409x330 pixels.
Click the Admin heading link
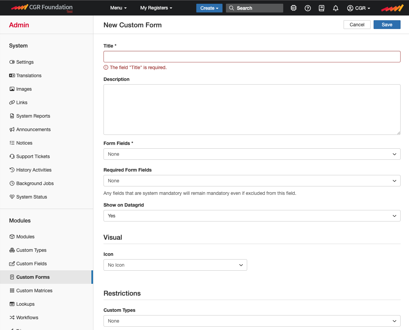(x=19, y=25)
